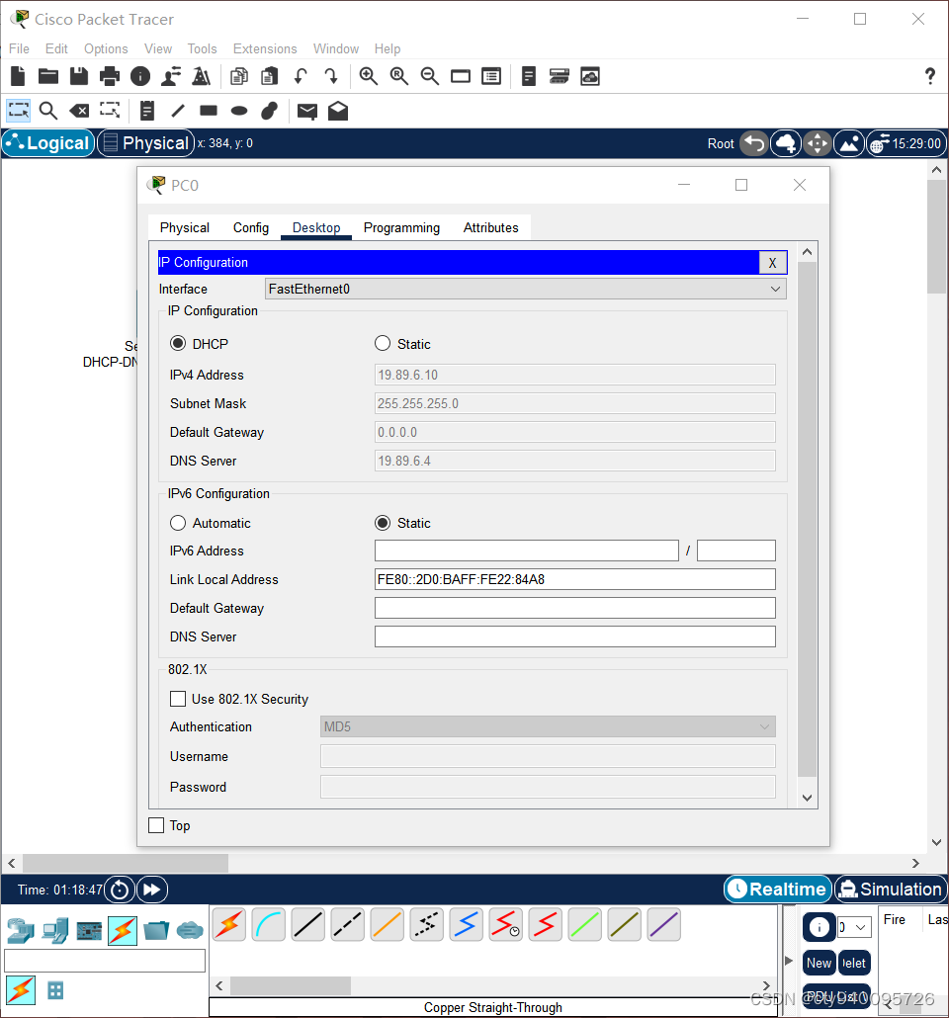Click the Zoom Out magnifier icon
This screenshot has height=1018, width=949.
pyautogui.click(x=430, y=77)
